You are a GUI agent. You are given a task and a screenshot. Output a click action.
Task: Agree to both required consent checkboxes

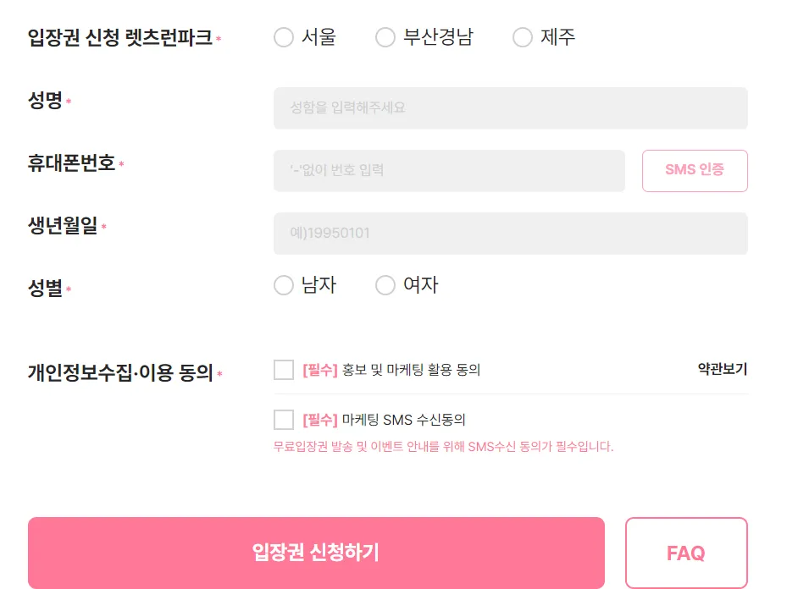point(284,369)
